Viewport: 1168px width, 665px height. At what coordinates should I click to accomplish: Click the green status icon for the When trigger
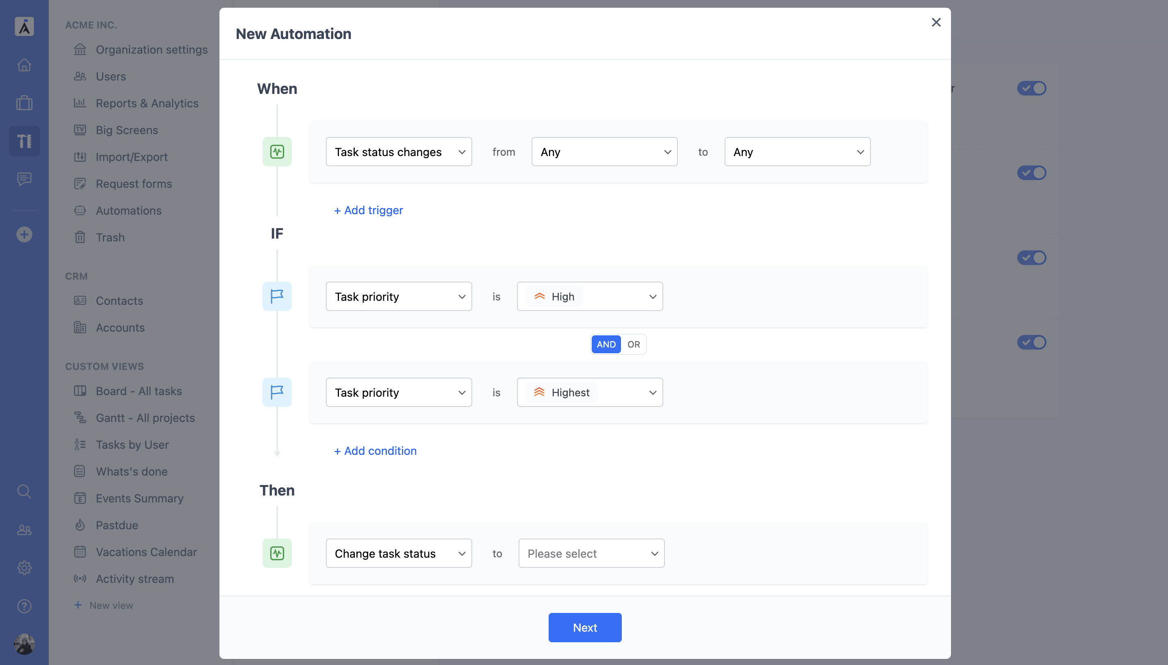[277, 152]
